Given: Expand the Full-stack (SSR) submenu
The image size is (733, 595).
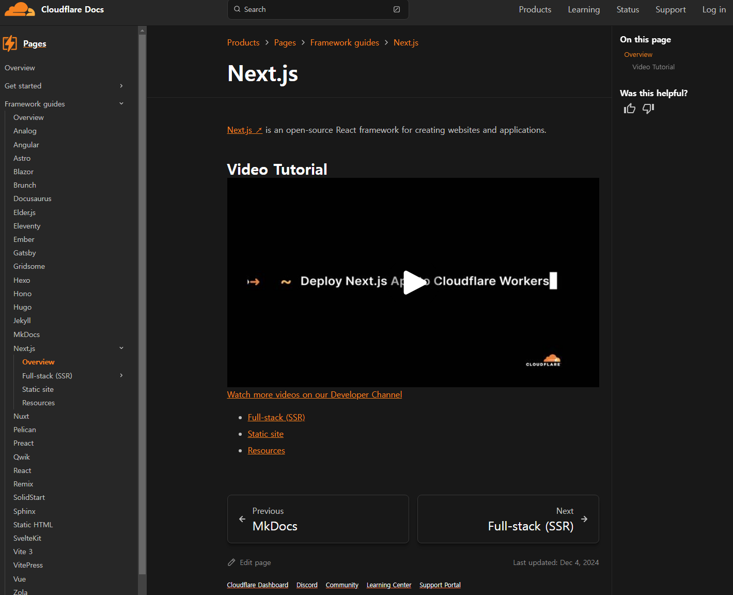Looking at the screenshot, I should [x=121, y=375].
